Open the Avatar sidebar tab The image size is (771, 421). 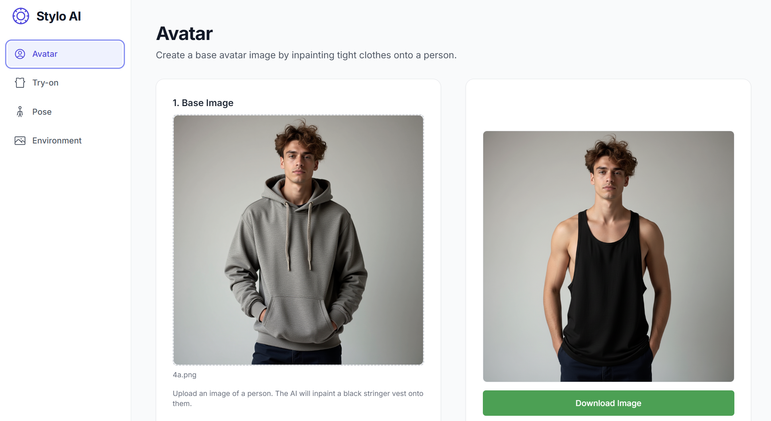point(65,54)
